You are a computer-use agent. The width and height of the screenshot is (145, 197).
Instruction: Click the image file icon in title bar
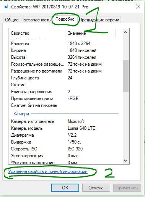tap(6, 6)
